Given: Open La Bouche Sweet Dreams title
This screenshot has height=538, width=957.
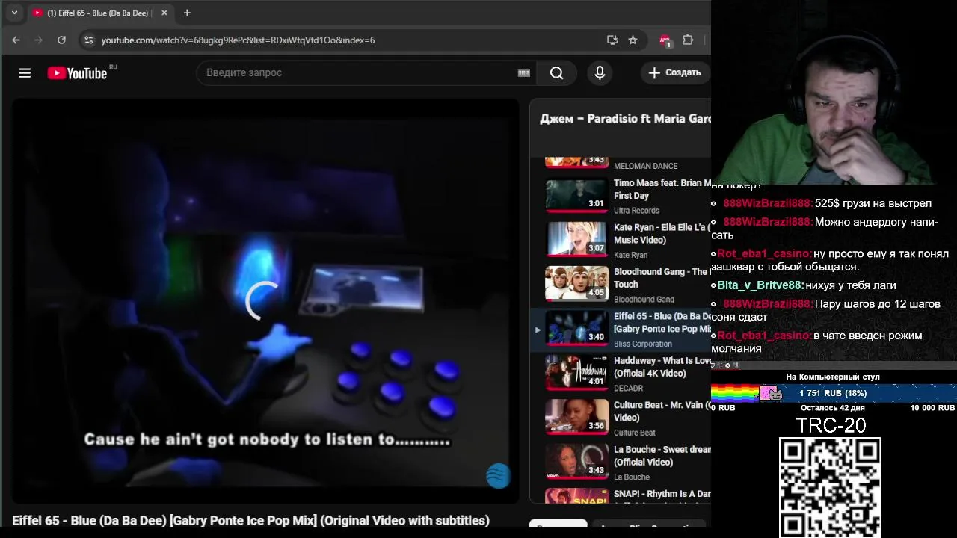Looking at the screenshot, I should [662, 456].
